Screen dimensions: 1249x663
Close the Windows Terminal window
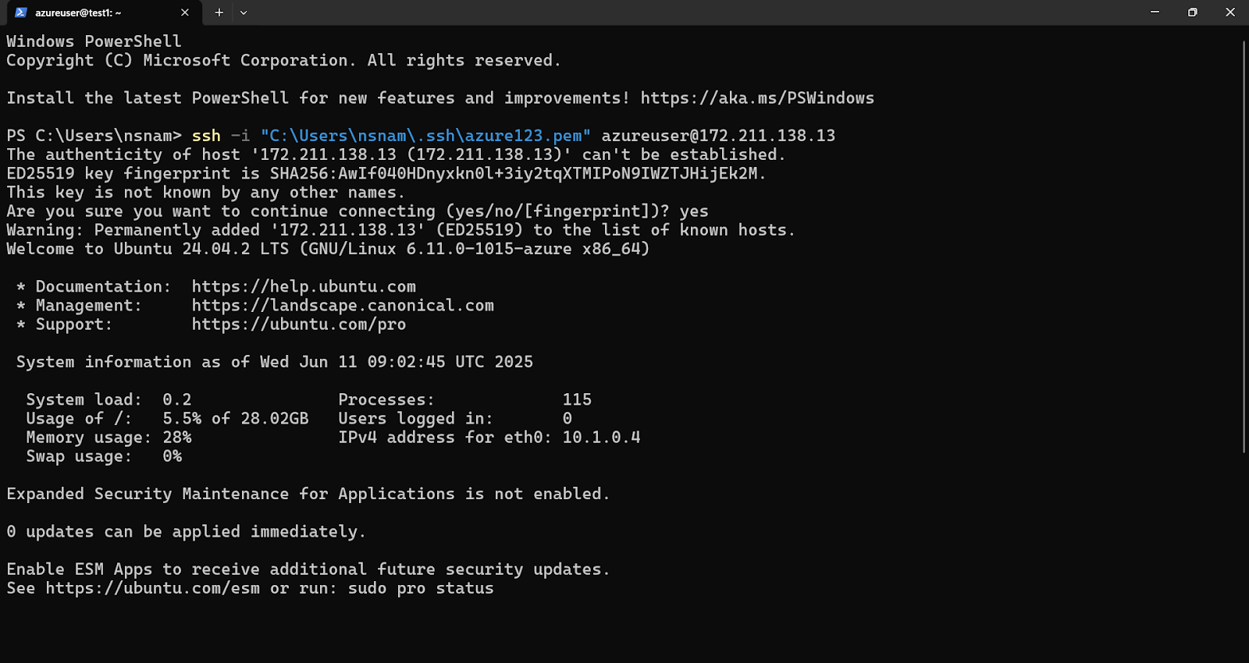point(1229,12)
